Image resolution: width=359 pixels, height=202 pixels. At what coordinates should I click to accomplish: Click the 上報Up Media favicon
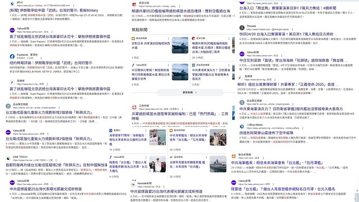(x=242, y=127)
